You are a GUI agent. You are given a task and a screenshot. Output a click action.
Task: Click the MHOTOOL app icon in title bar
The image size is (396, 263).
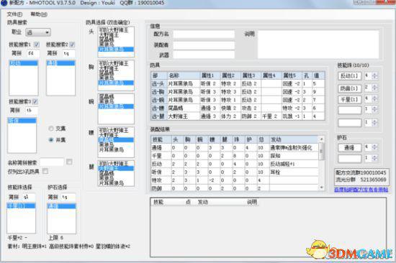point(4,3)
